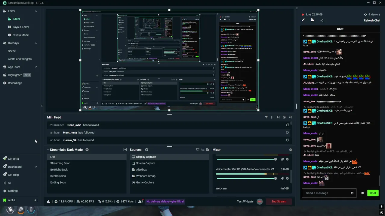Screen dimensions: 385x216
Task: Replay the Nona_sxb1 follow alert
Action: coord(287,125)
